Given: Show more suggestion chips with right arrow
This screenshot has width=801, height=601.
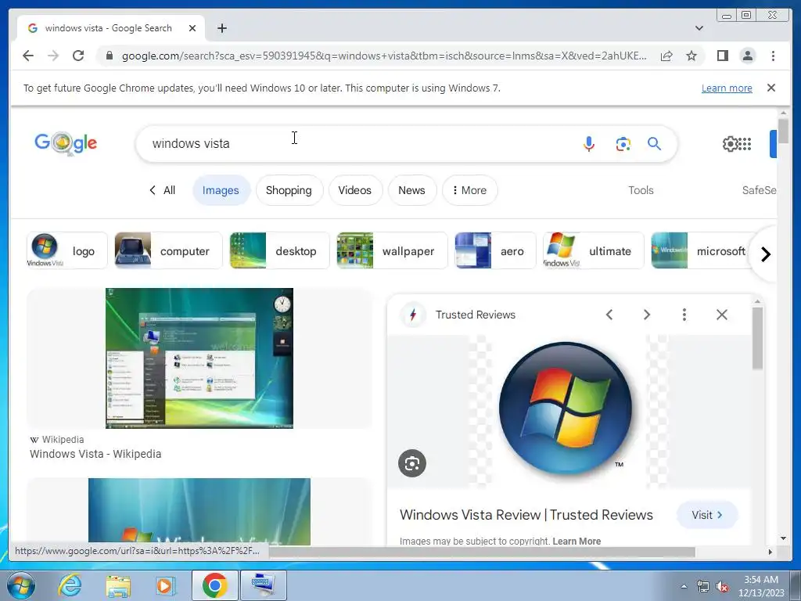Looking at the screenshot, I should tap(765, 254).
